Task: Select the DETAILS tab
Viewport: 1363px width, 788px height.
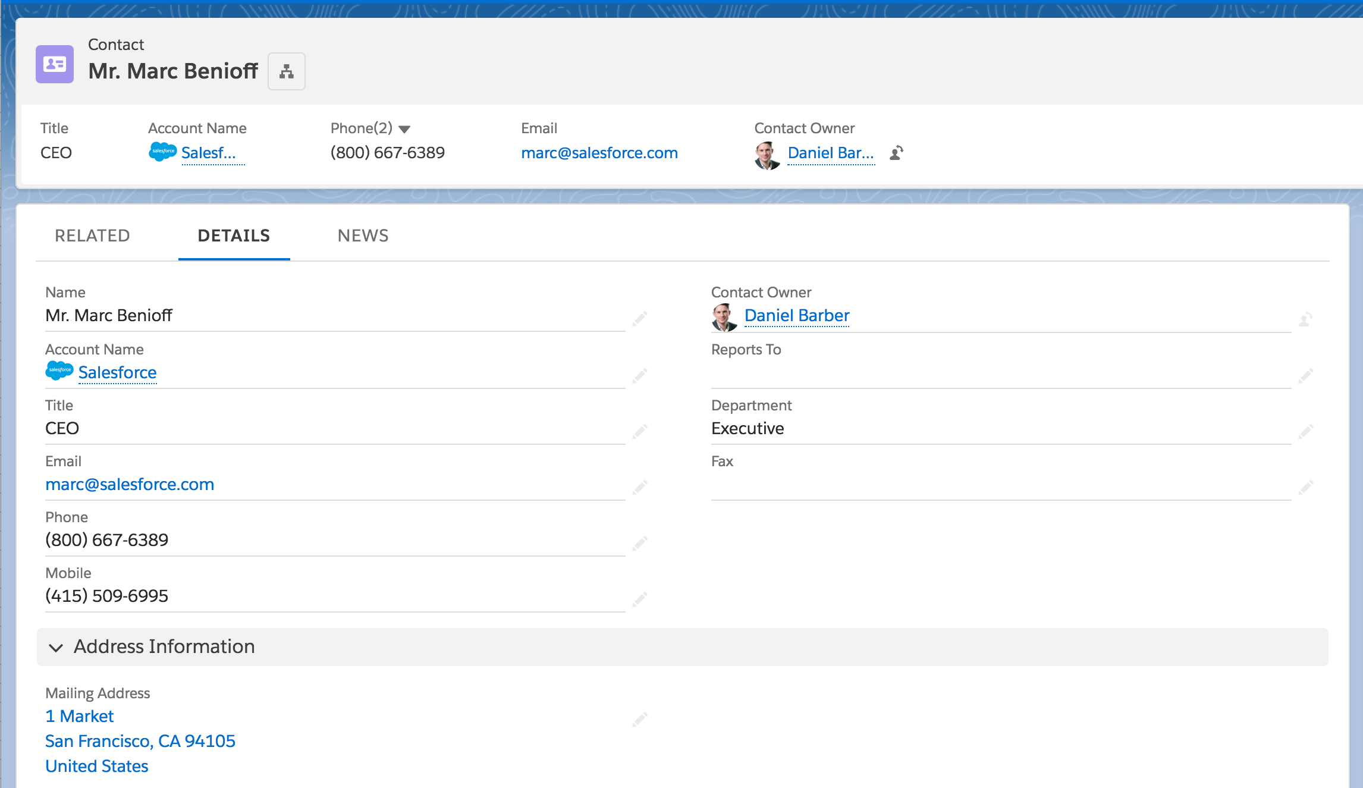Action: pos(234,236)
